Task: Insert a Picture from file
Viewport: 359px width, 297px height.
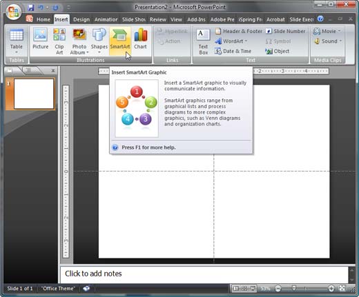Action: pos(41,39)
